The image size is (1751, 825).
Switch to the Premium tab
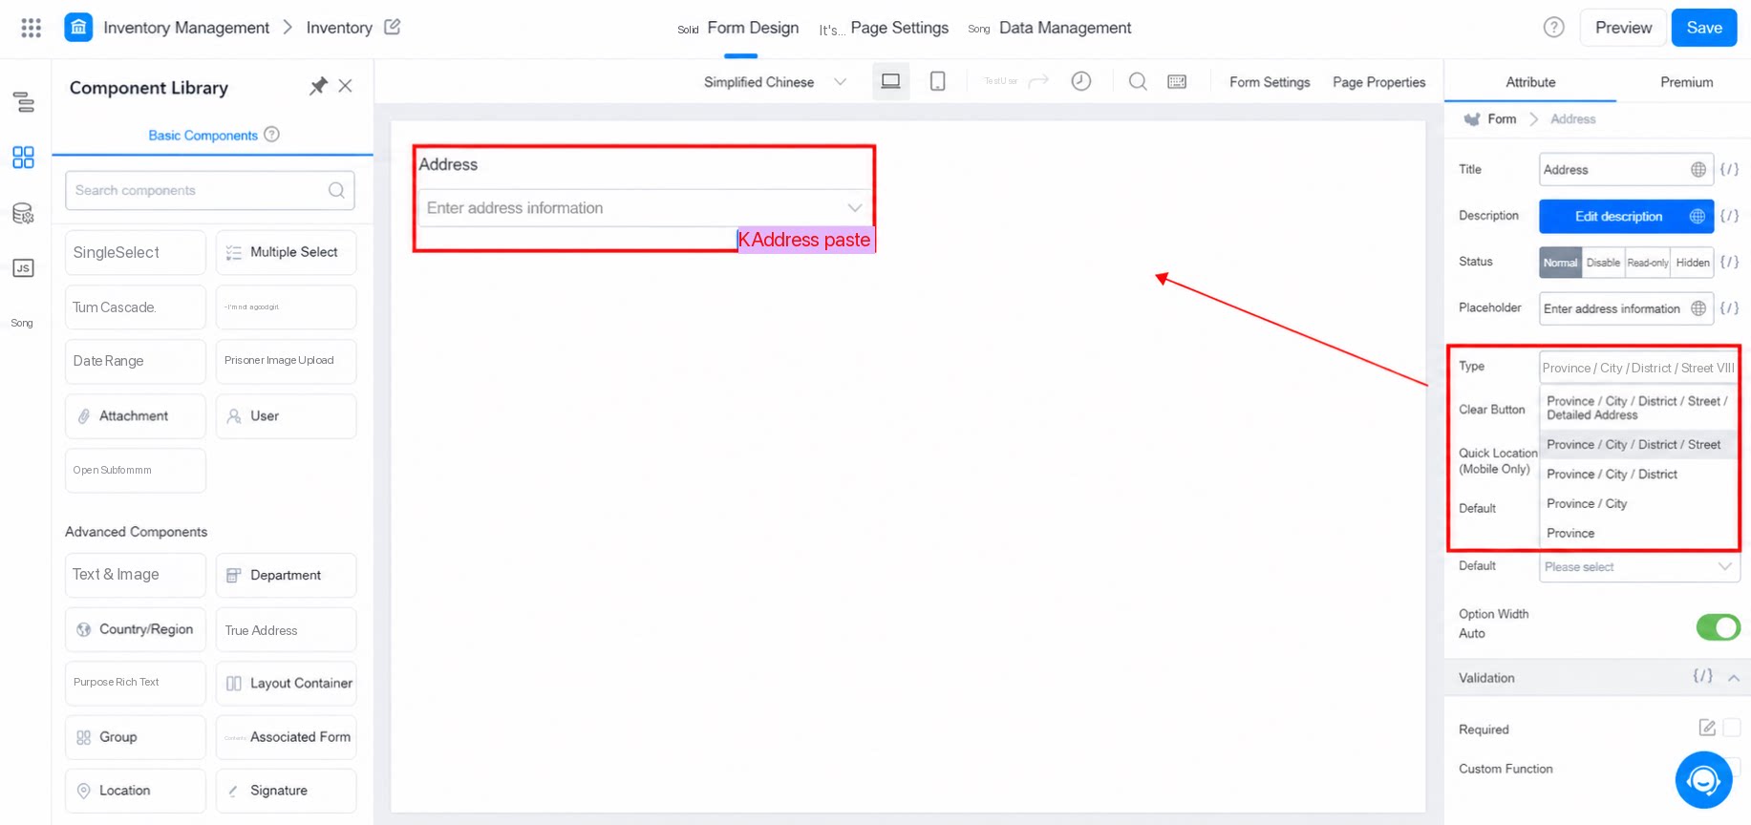tap(1686, 82)
